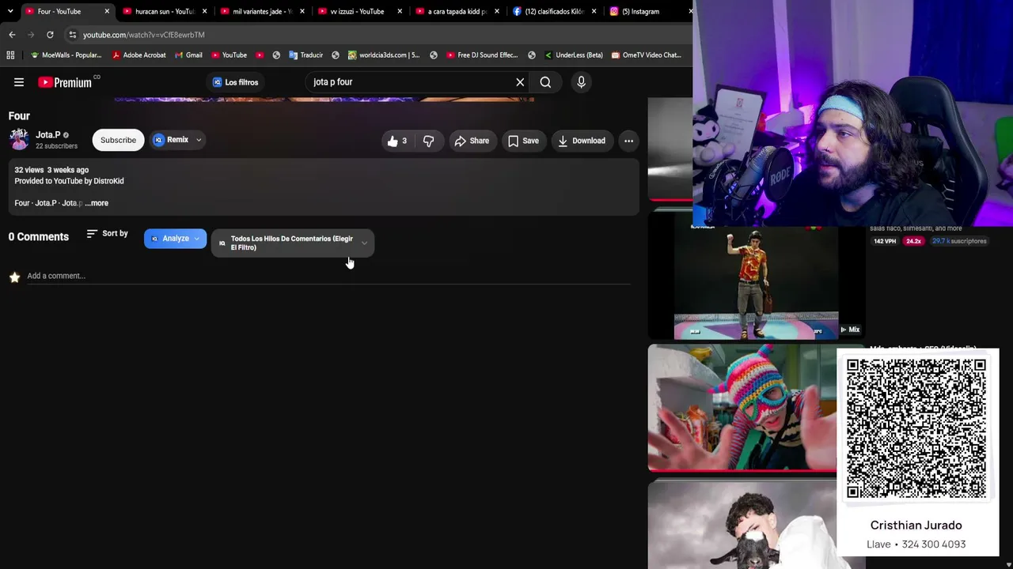1013x569 pixels.
Task: Run search with the magnifier icon
Action: 545,82
